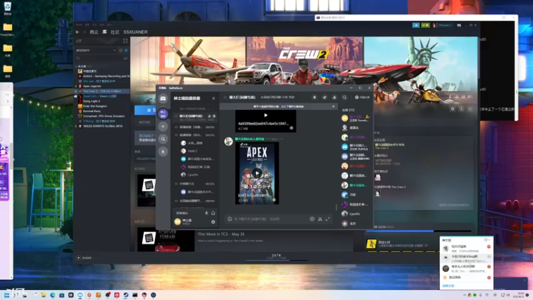533x300 pixels.
Task: Open Steam downloads status at bottom center
Action: coord(276,257)
